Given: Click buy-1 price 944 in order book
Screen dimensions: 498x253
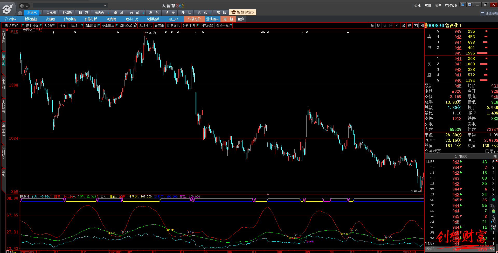Looking at the screenshot, I should pos(458,59).
